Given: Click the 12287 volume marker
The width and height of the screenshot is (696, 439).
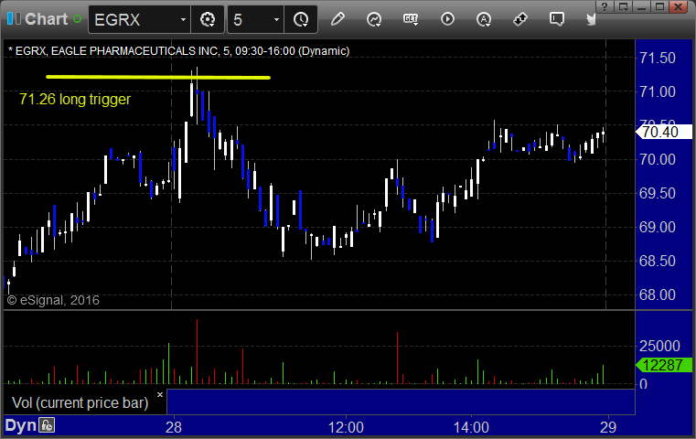Looking at the screenshot, I should pyautogui.click(x=664, y=365).
